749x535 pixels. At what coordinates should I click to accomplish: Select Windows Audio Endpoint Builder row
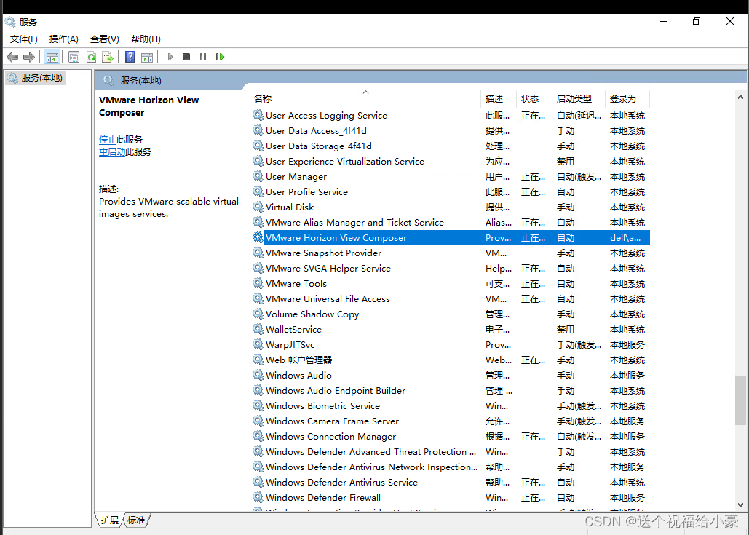(451, 390)
